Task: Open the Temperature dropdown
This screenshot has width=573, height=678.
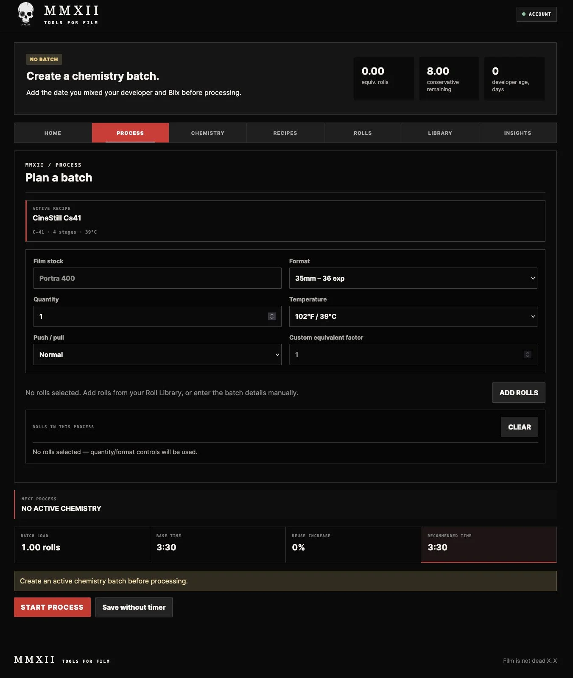Action: point(413,316)
